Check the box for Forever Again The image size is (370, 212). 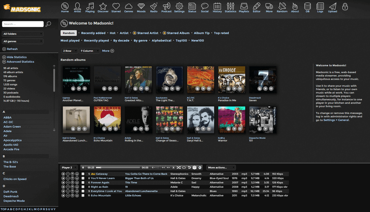point(83,183)
